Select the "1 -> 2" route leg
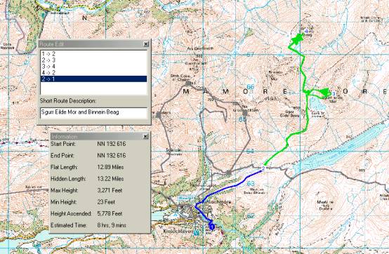The image size is (389, 254). click(93, 53)
